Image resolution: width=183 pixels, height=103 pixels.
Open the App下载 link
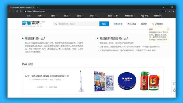click(x=144, y=15)
